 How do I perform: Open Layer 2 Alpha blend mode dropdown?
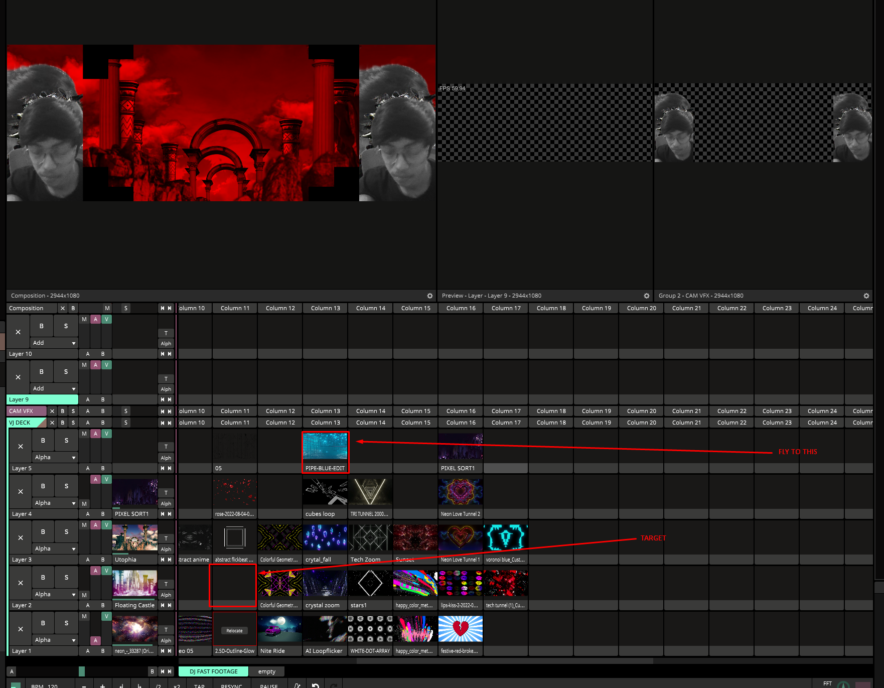point(54,594)
